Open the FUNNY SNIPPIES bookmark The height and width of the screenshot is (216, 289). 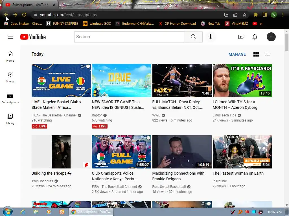click(x=62, y=24)
